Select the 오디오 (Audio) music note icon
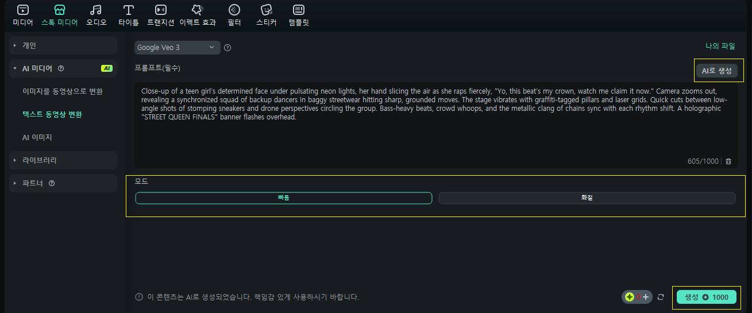Viewport: 752px width, 313px height. 96,10
